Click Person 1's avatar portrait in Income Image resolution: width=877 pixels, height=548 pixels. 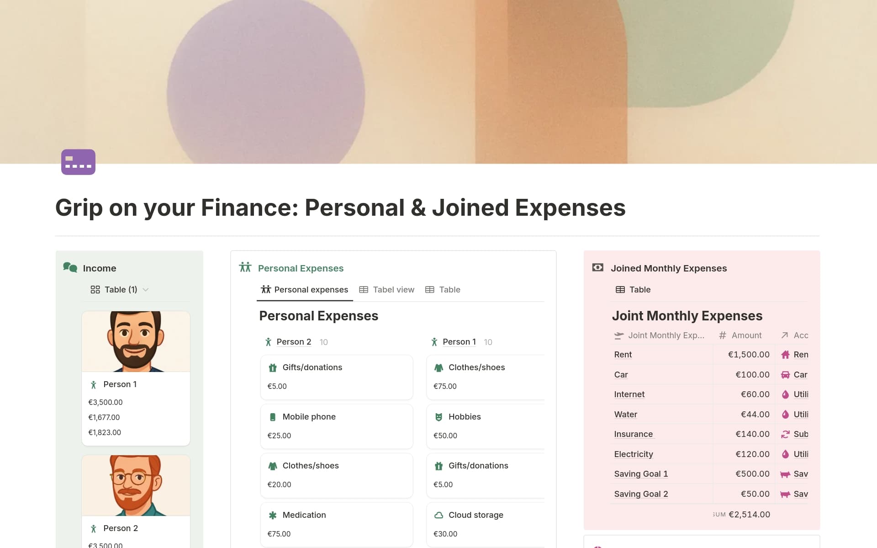point(136,341)
